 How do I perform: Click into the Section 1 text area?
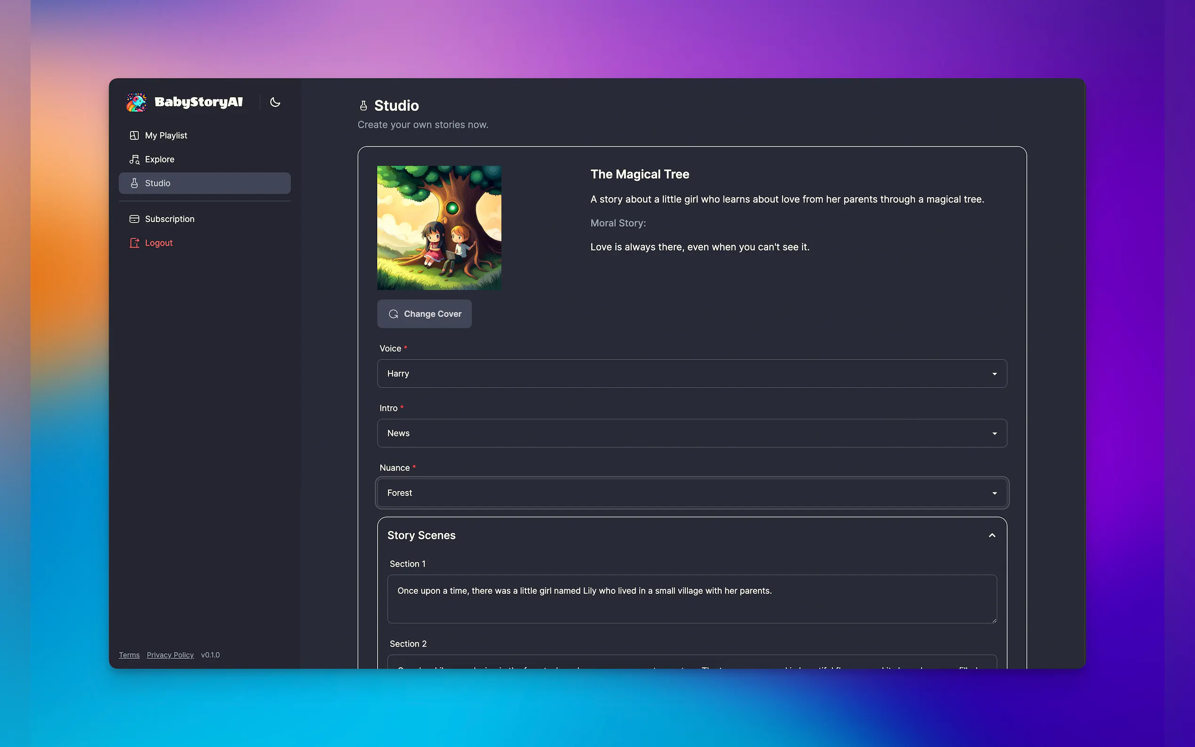coord(692,599)
